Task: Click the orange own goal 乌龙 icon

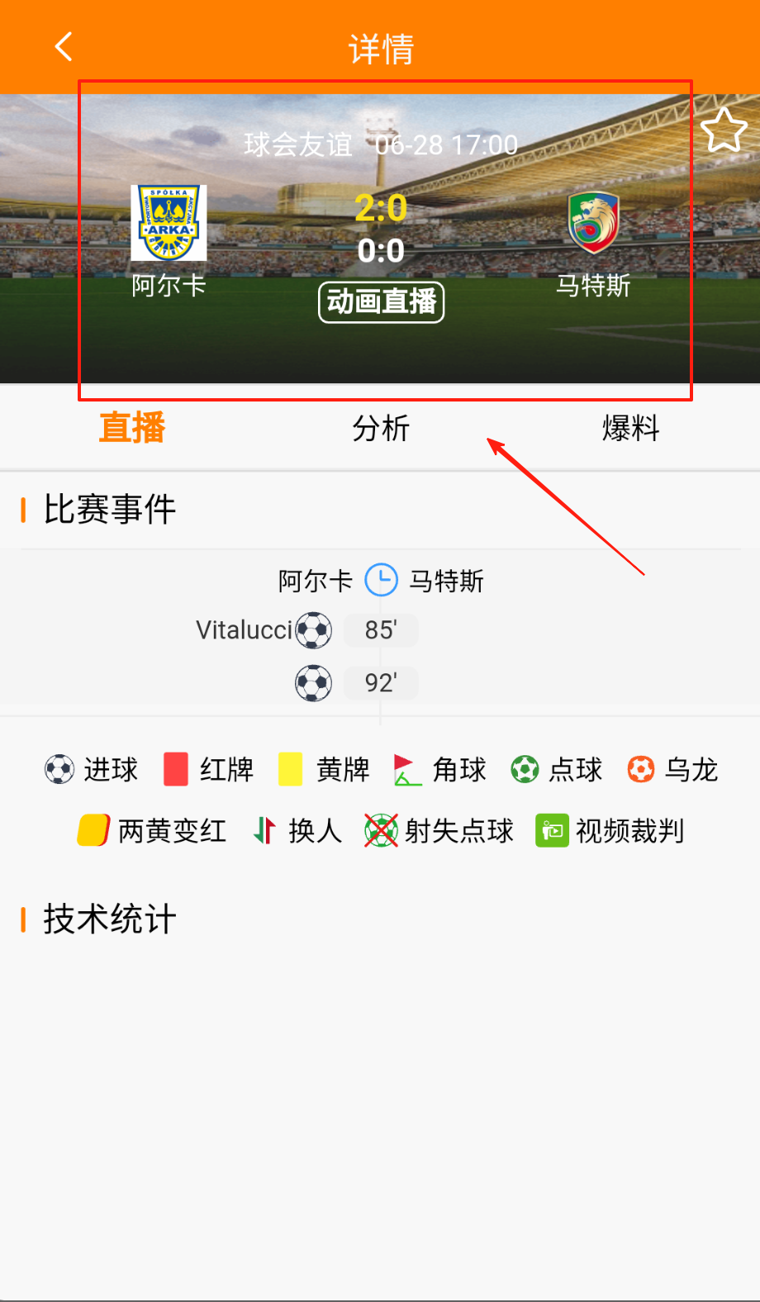Action: [641, 769]
